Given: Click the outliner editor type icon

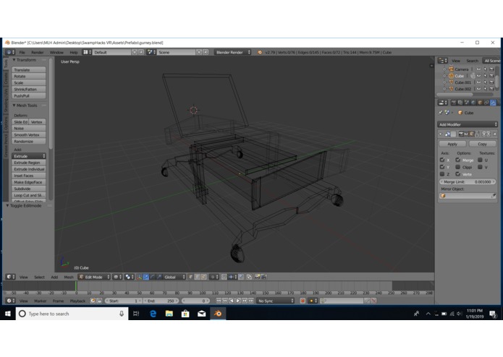Looking at the screenshot, I should pyautogui.click(x=443, y=61).
